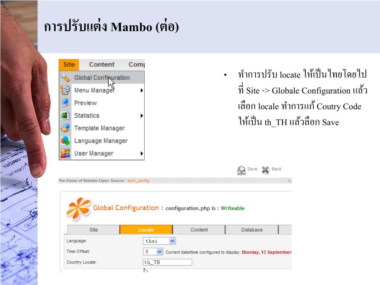Select Preview in Site menu
Image resolution: width=380 pixels, height=285 pixels.
pos(102,103)
